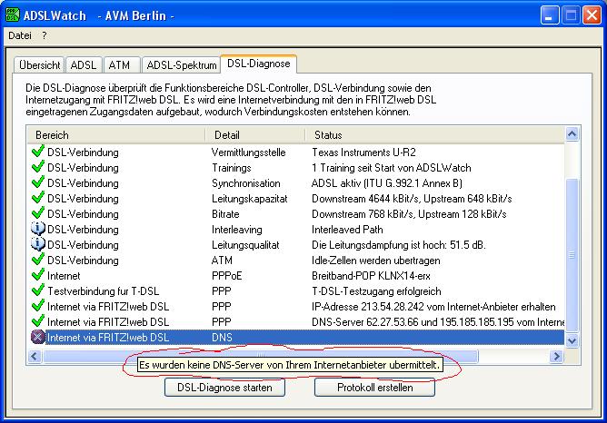607x423 pixels.
Task: Sort by the Detail column header
Action: 255,135
